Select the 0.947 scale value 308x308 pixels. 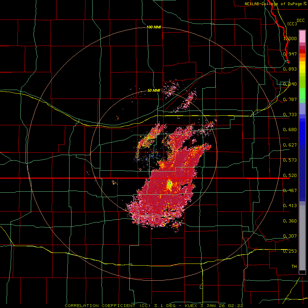click(x=290, y=54)
